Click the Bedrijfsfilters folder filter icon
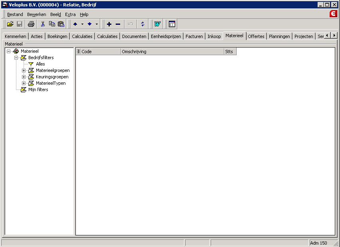The image size is (340, 247). (24, 58)
